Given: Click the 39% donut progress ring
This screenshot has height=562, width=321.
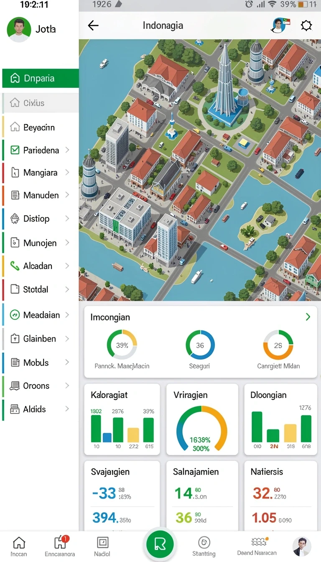Looking at the screenshot, I should (122, 345).
